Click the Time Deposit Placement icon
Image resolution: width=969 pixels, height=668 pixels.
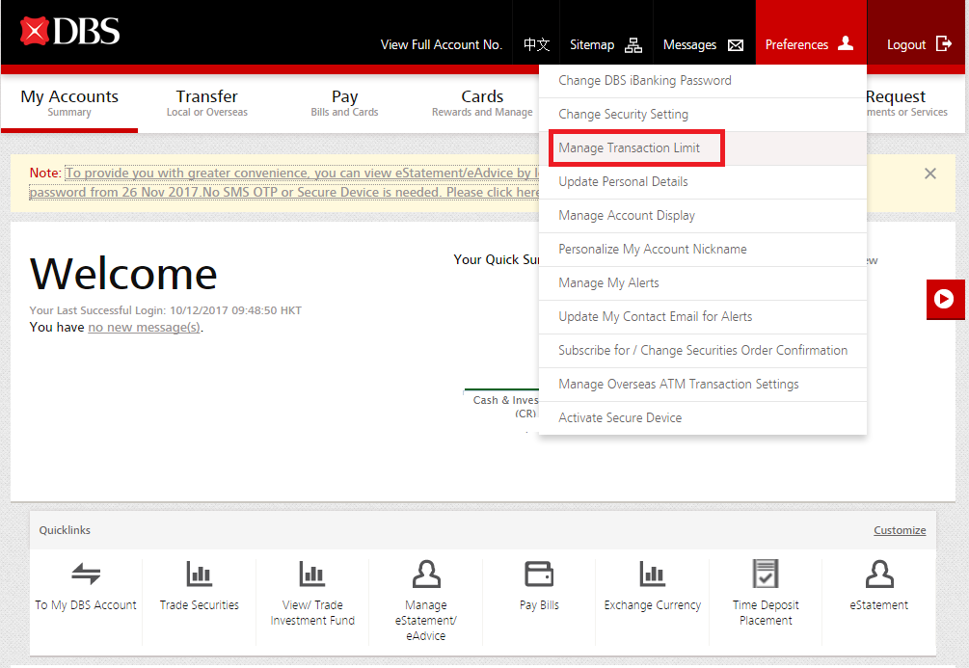coord(766,574)
